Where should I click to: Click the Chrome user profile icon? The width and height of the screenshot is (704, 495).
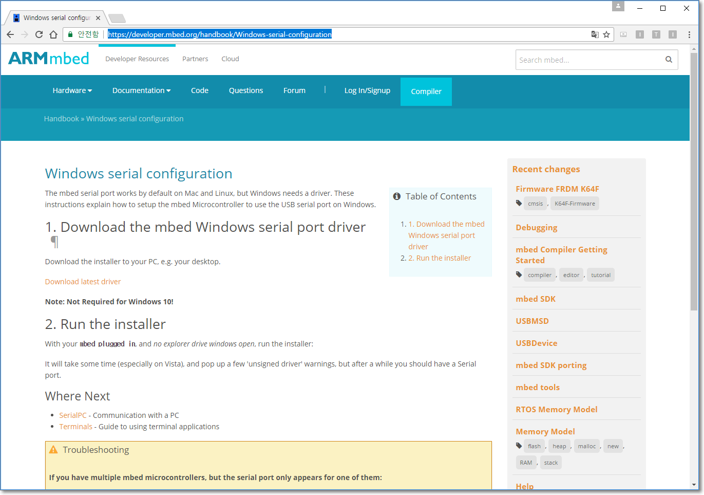(x=618, y=6)
